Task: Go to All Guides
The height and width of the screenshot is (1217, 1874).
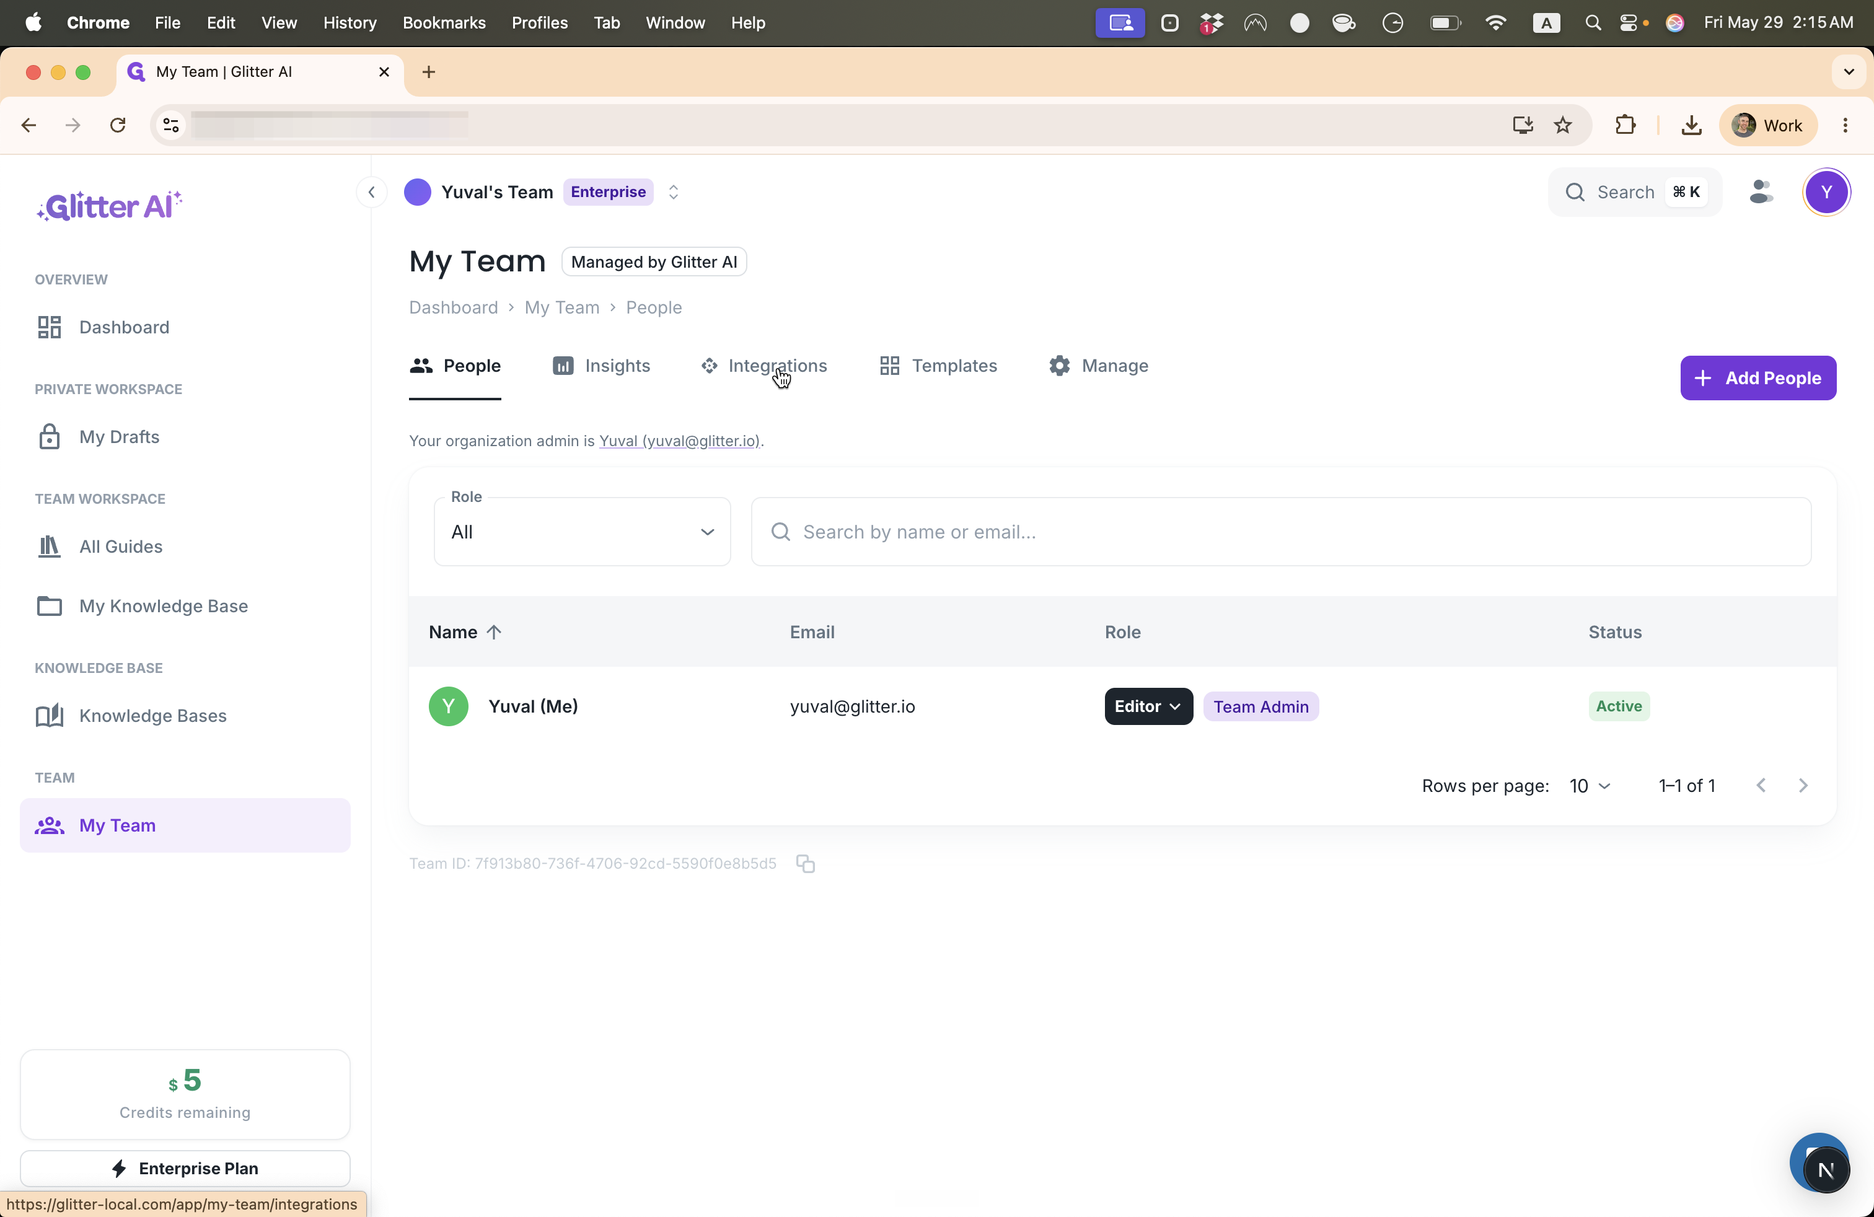Action: pyautogui.click(x=185, y=547)
